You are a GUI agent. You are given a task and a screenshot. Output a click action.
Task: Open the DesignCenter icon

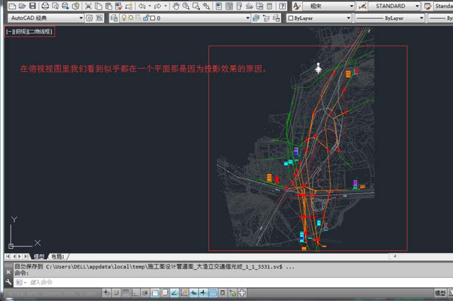229,6
